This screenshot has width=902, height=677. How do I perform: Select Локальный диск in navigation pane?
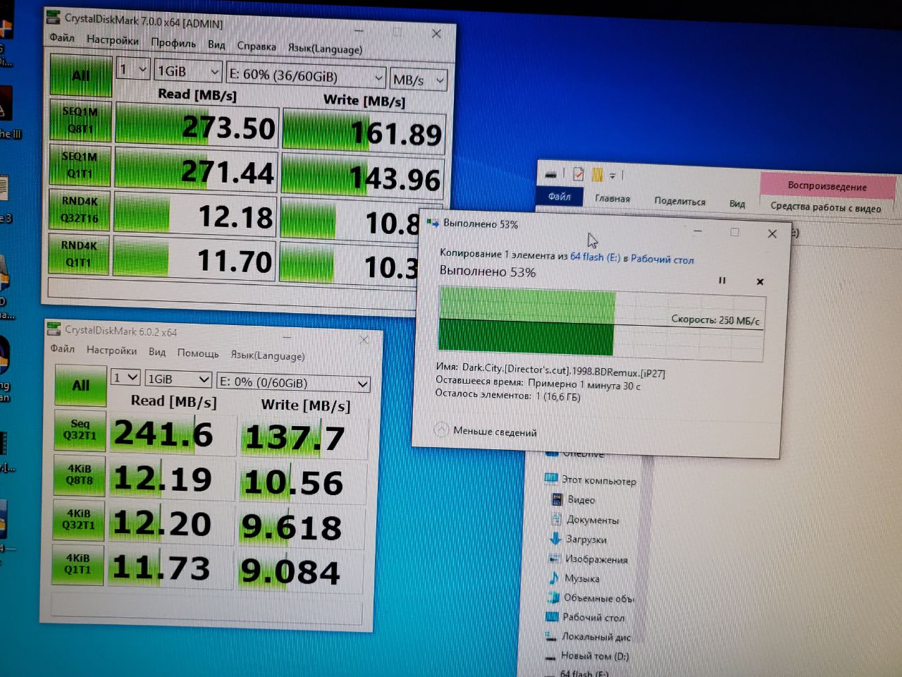click(588, 636)
